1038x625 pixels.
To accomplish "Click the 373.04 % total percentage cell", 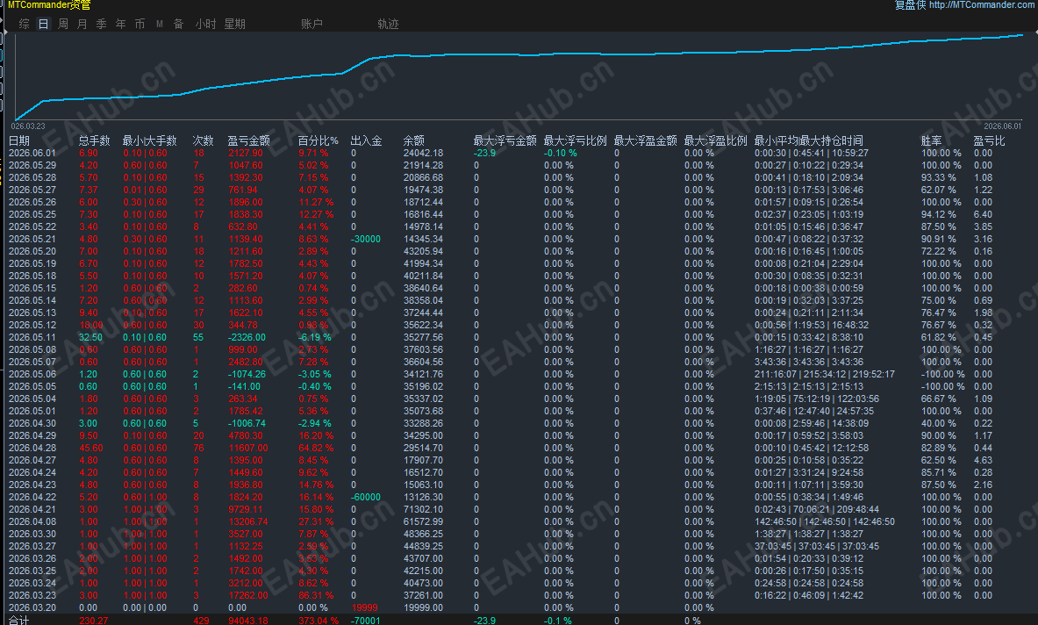I will point(319,621).
